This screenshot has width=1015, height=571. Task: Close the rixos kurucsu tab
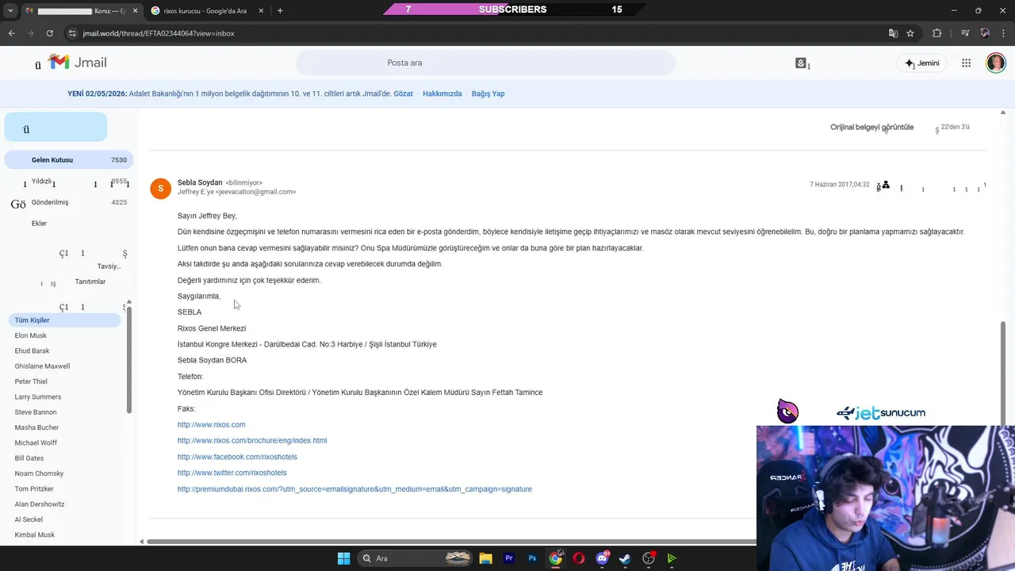261,10
